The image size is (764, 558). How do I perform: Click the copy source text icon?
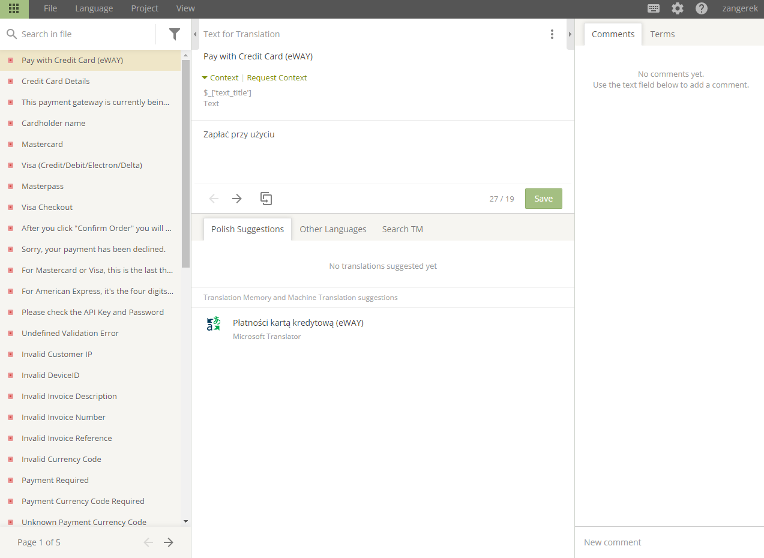266,199
